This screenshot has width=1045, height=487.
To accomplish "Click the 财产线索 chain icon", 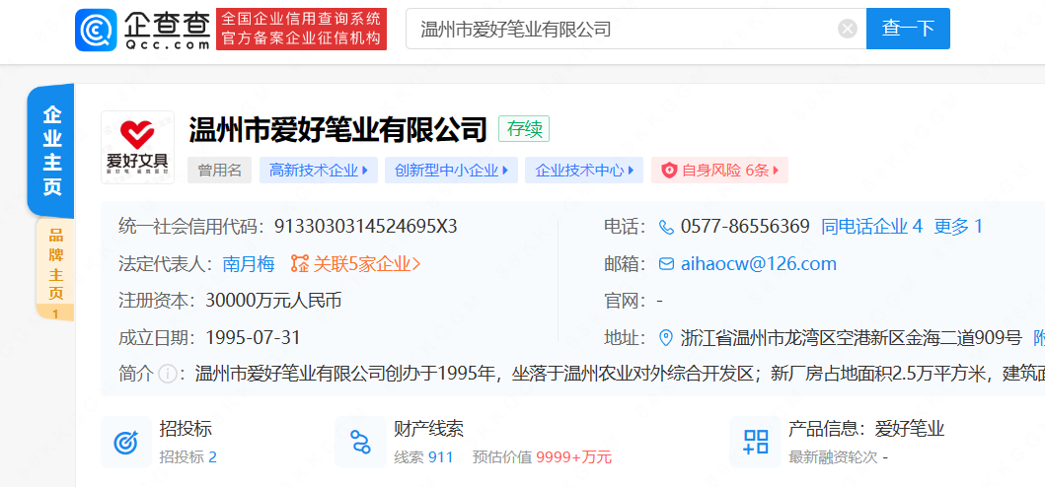I will (360, 443).
